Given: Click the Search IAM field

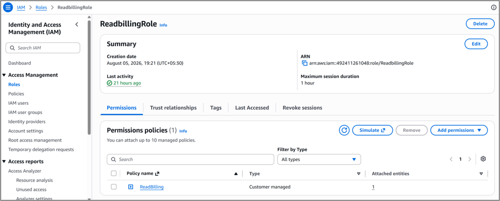Looking at the screenshot, I should [x=43, y=48].
